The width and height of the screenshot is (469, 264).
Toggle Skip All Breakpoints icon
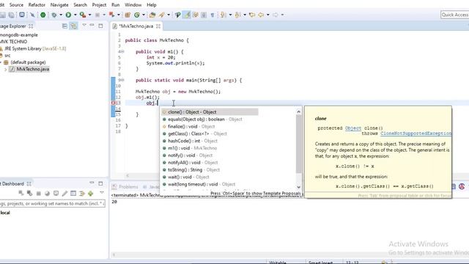pyautogui.click(x=32, y=15)
